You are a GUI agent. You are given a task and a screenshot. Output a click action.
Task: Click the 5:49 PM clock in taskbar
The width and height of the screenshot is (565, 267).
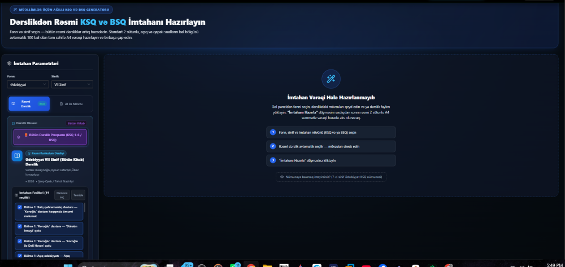point(555,265)
